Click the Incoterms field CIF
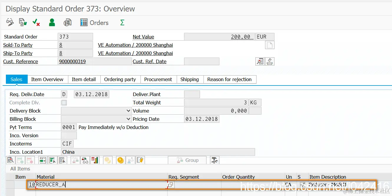Viewport: 392px width, 196px height. click(67, 144)
